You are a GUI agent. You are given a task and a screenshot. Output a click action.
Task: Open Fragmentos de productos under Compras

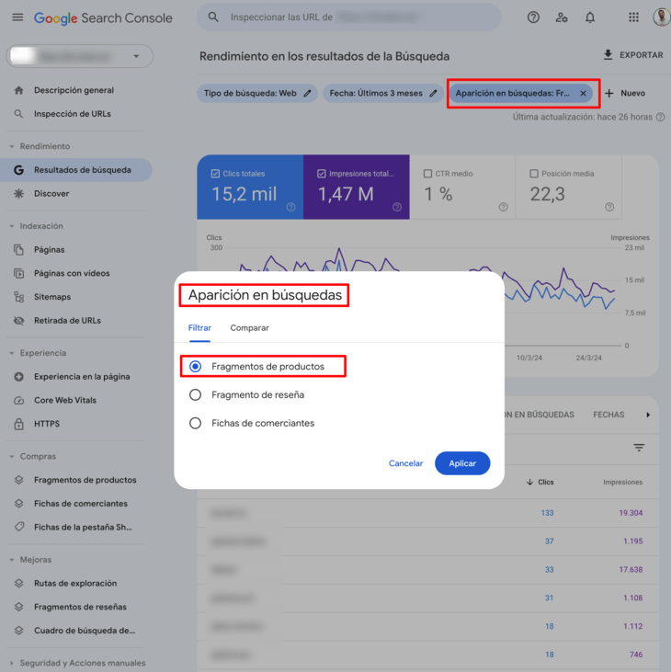[75, 480]
